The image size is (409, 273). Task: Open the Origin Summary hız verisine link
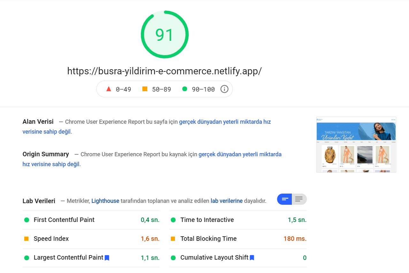239,154
